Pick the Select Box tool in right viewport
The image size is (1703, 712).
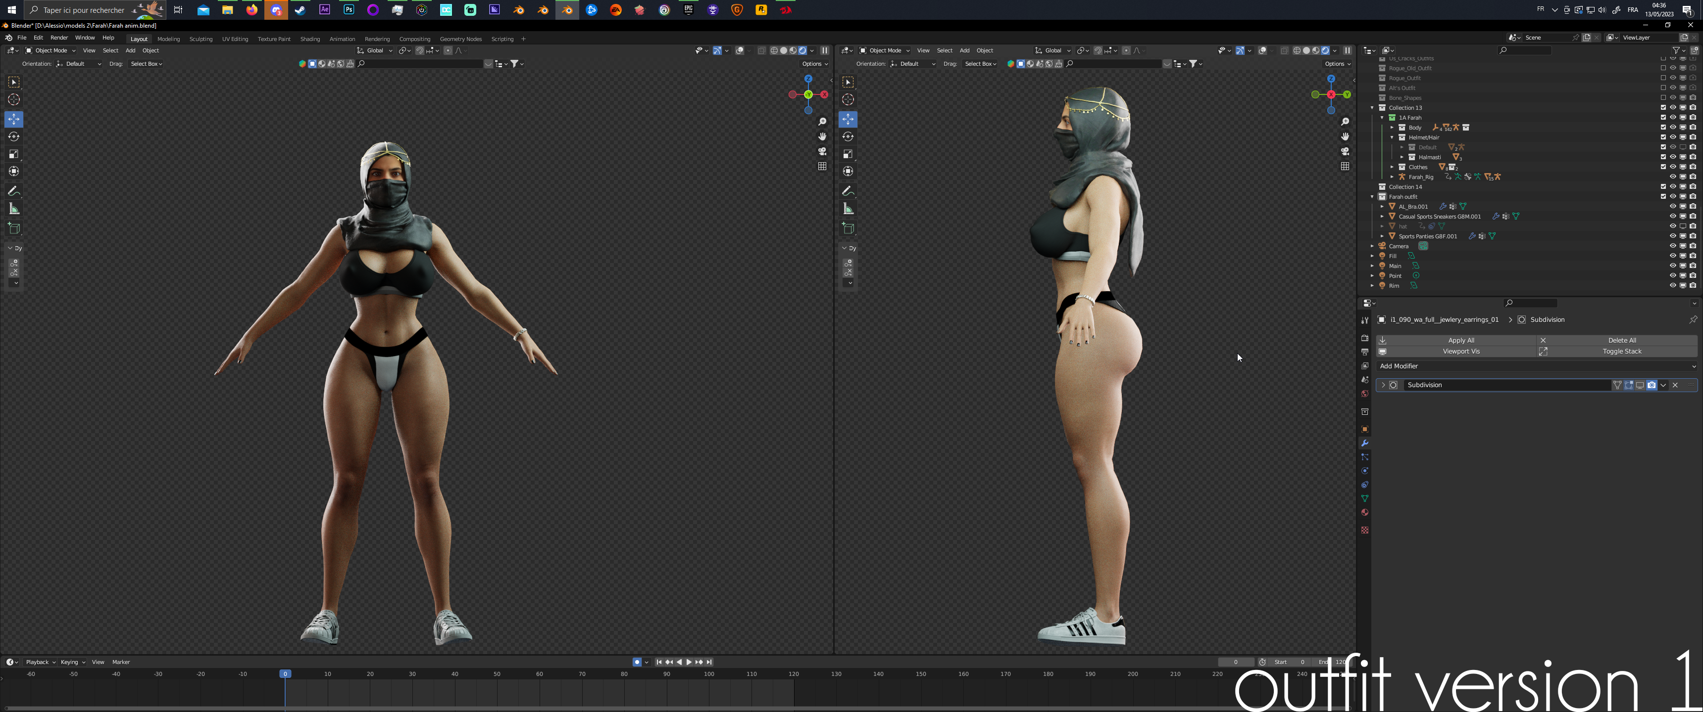[x=848, y=82]
